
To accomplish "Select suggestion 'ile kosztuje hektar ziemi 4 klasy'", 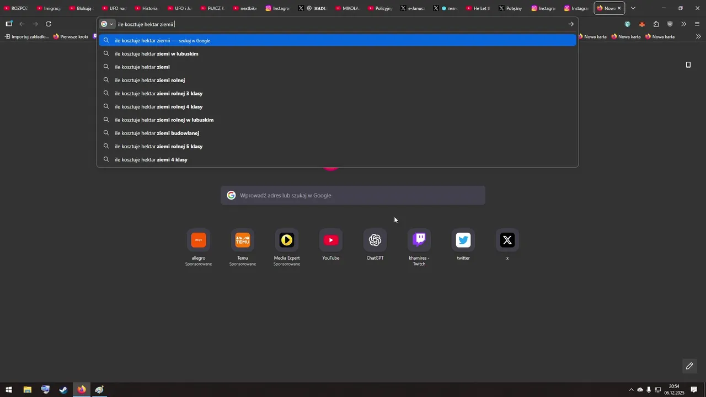I will tap(338, 159).
